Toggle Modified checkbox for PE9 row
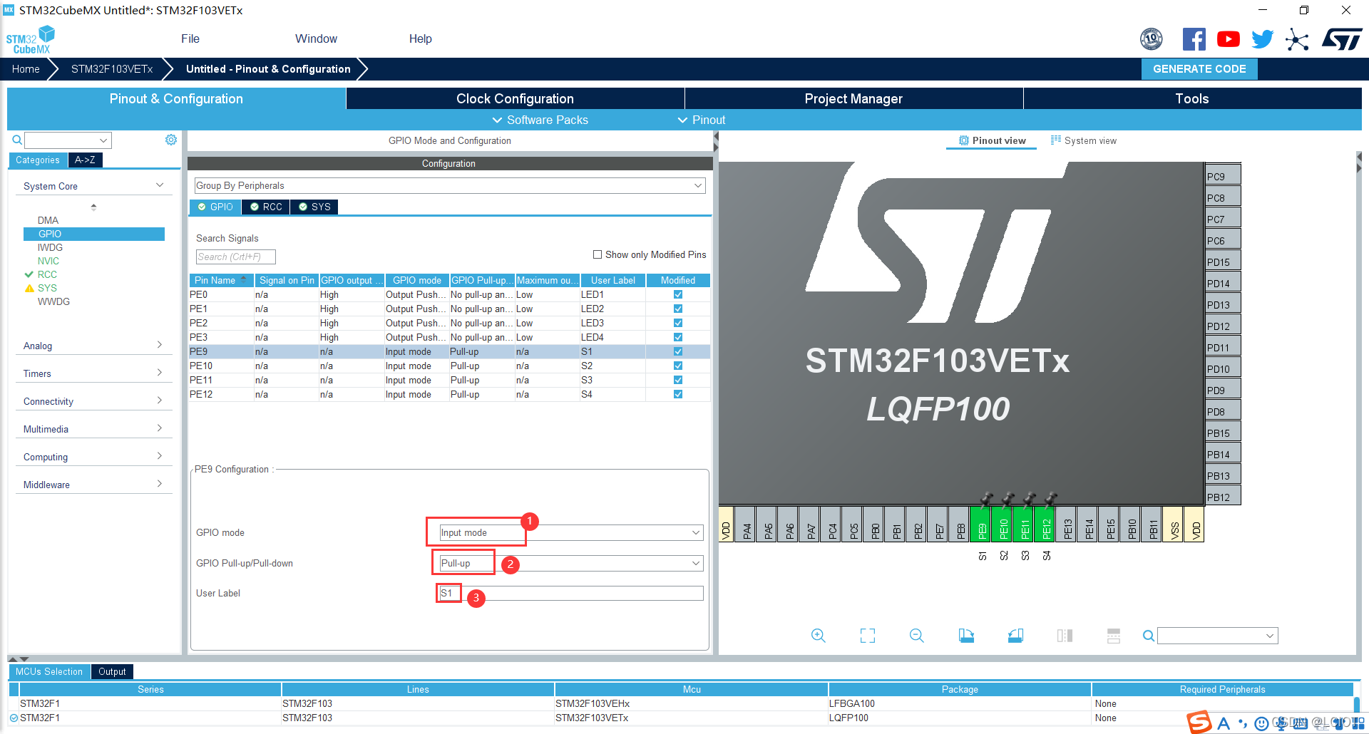The height and width of the screenshot is (734, 1369). [x=678, y=351]
